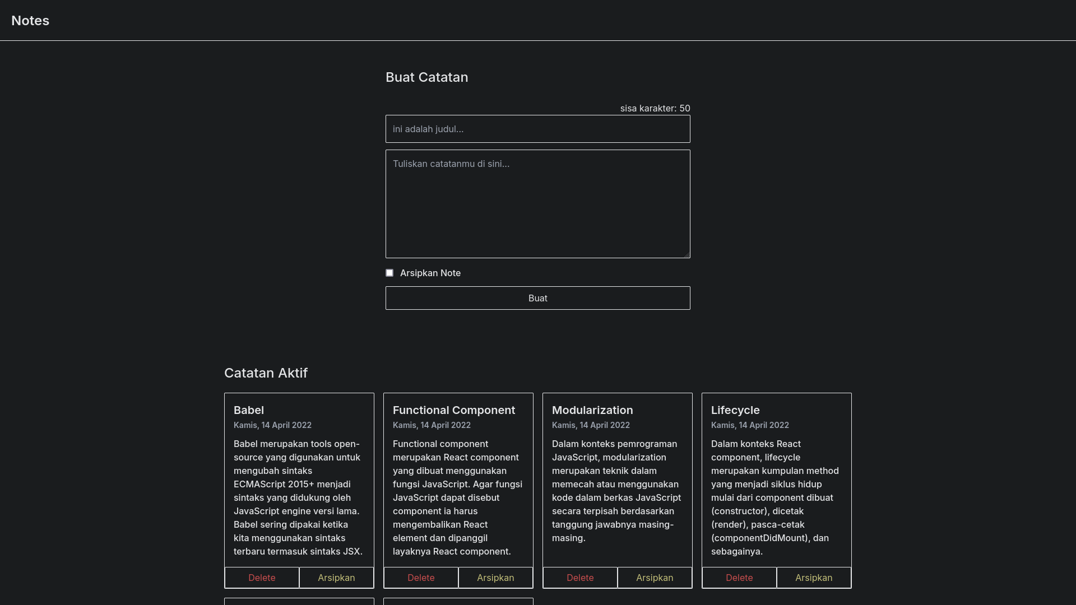Click the Arsipkan Note label text

pyautogui.click(x=430, y=273)
